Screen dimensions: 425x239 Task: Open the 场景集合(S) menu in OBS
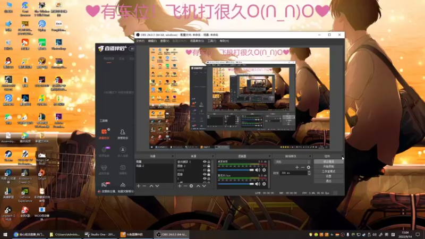click(197, 41)
